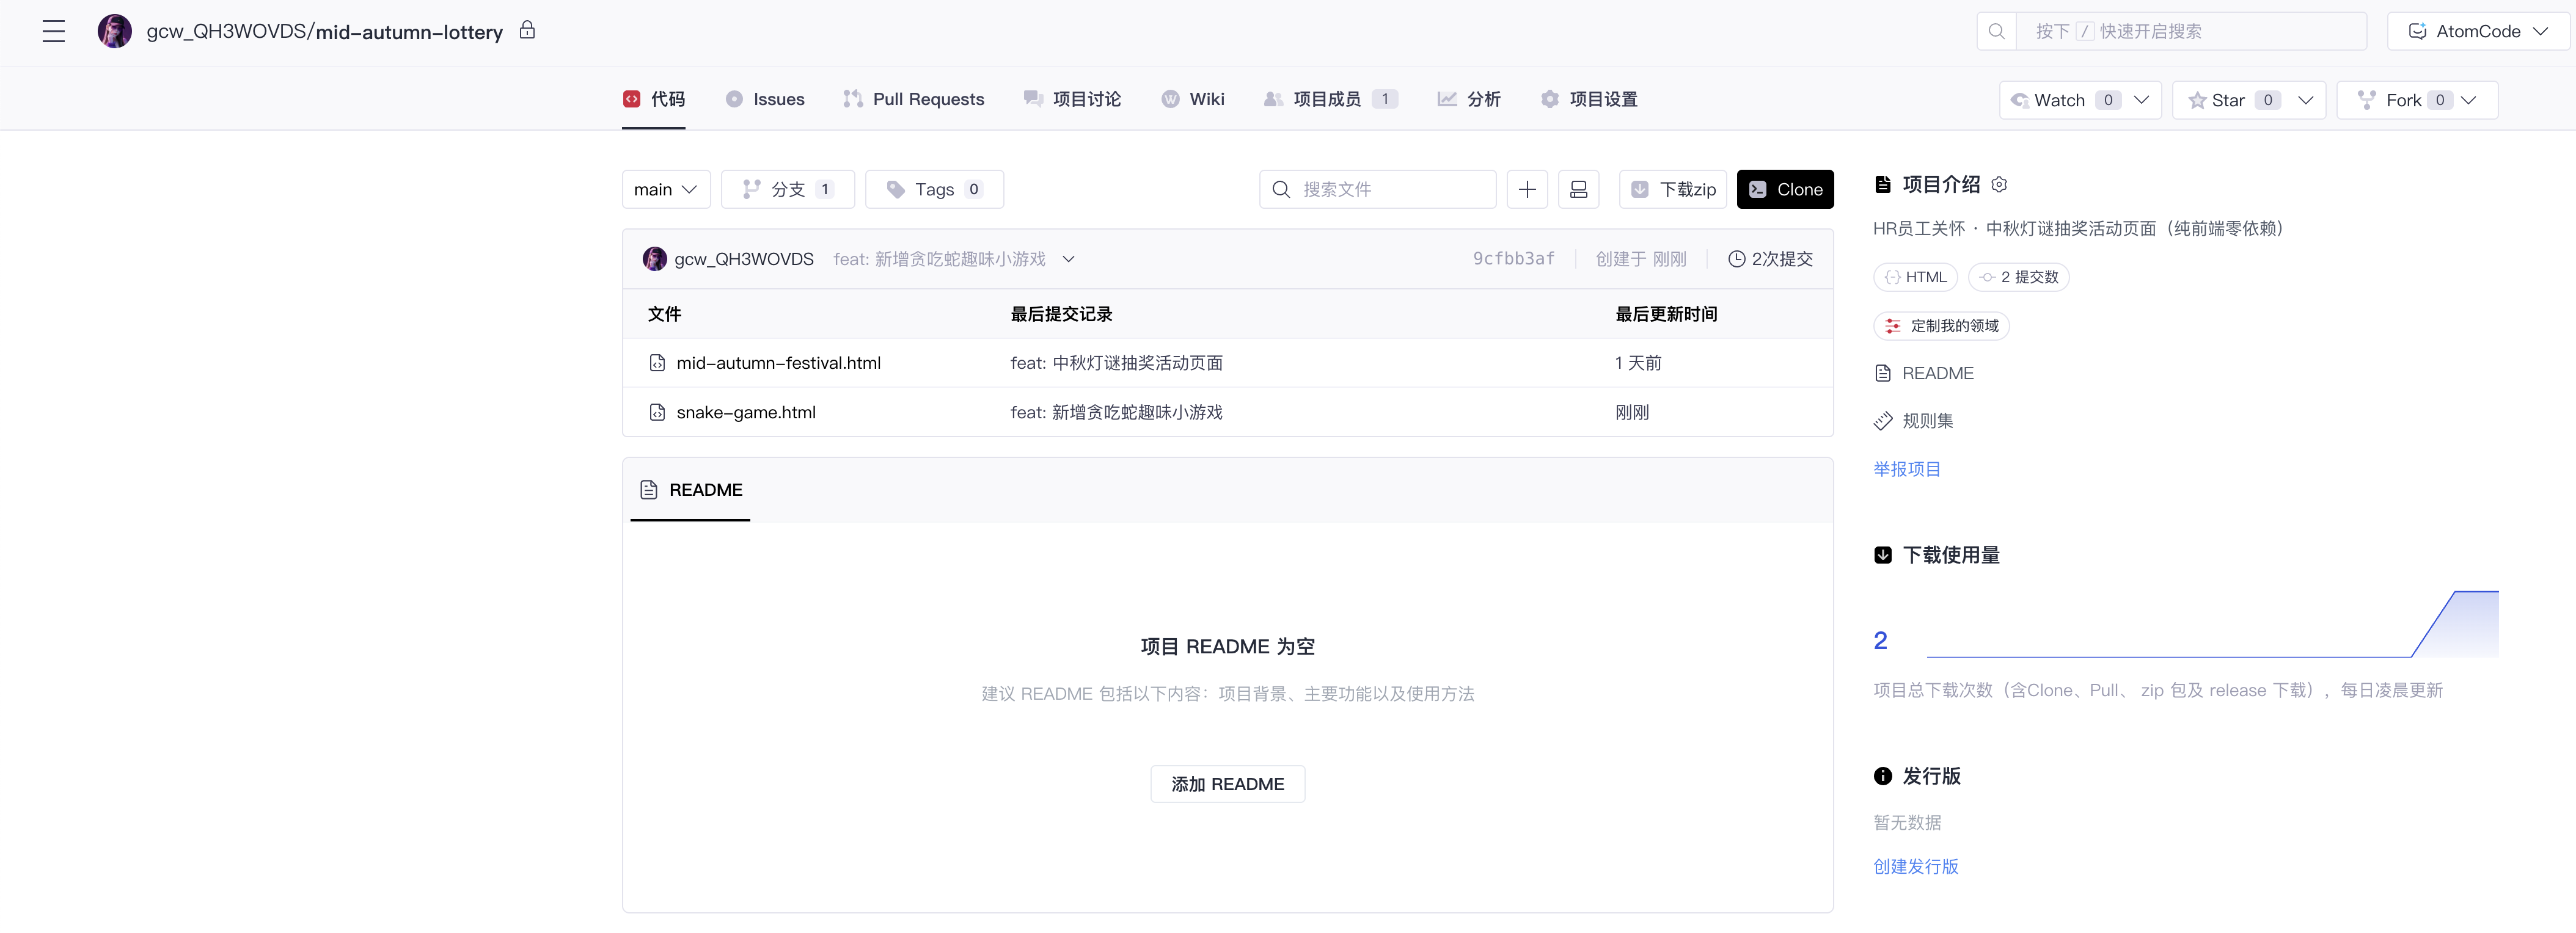The height and width of the screenshot is (933, 2576).
Task: Open the Fork options dropdown arrow
Action: tap(2468, 100)
